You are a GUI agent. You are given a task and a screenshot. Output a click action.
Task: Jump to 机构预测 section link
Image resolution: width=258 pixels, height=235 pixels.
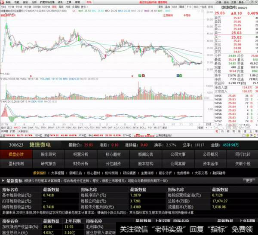tap(111, 173)
